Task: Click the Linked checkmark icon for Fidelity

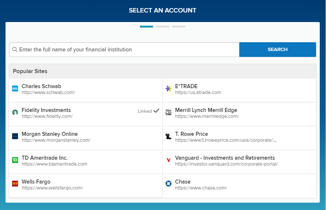Action: [x=156, y=111]
